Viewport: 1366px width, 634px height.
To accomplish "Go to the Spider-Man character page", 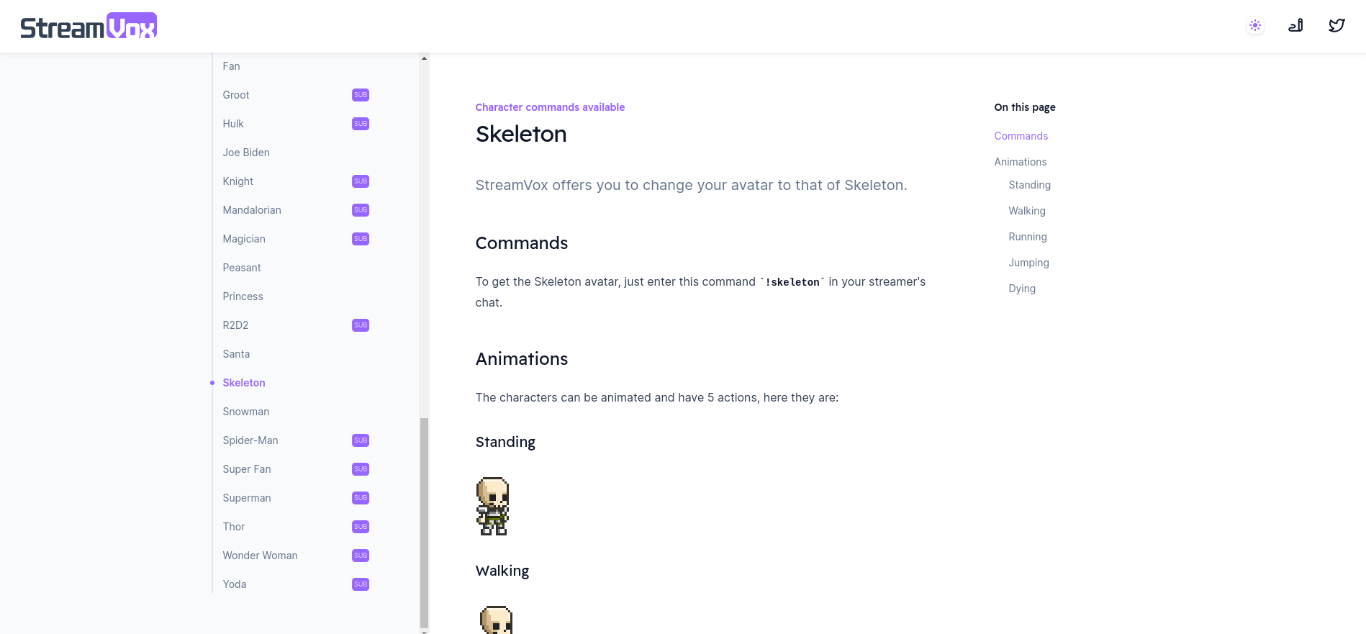I will tap(250, 440).
